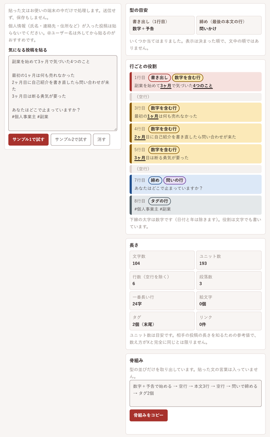Click the 一番長い行 24字 card

pyautogui.click(x=162, y=301)
